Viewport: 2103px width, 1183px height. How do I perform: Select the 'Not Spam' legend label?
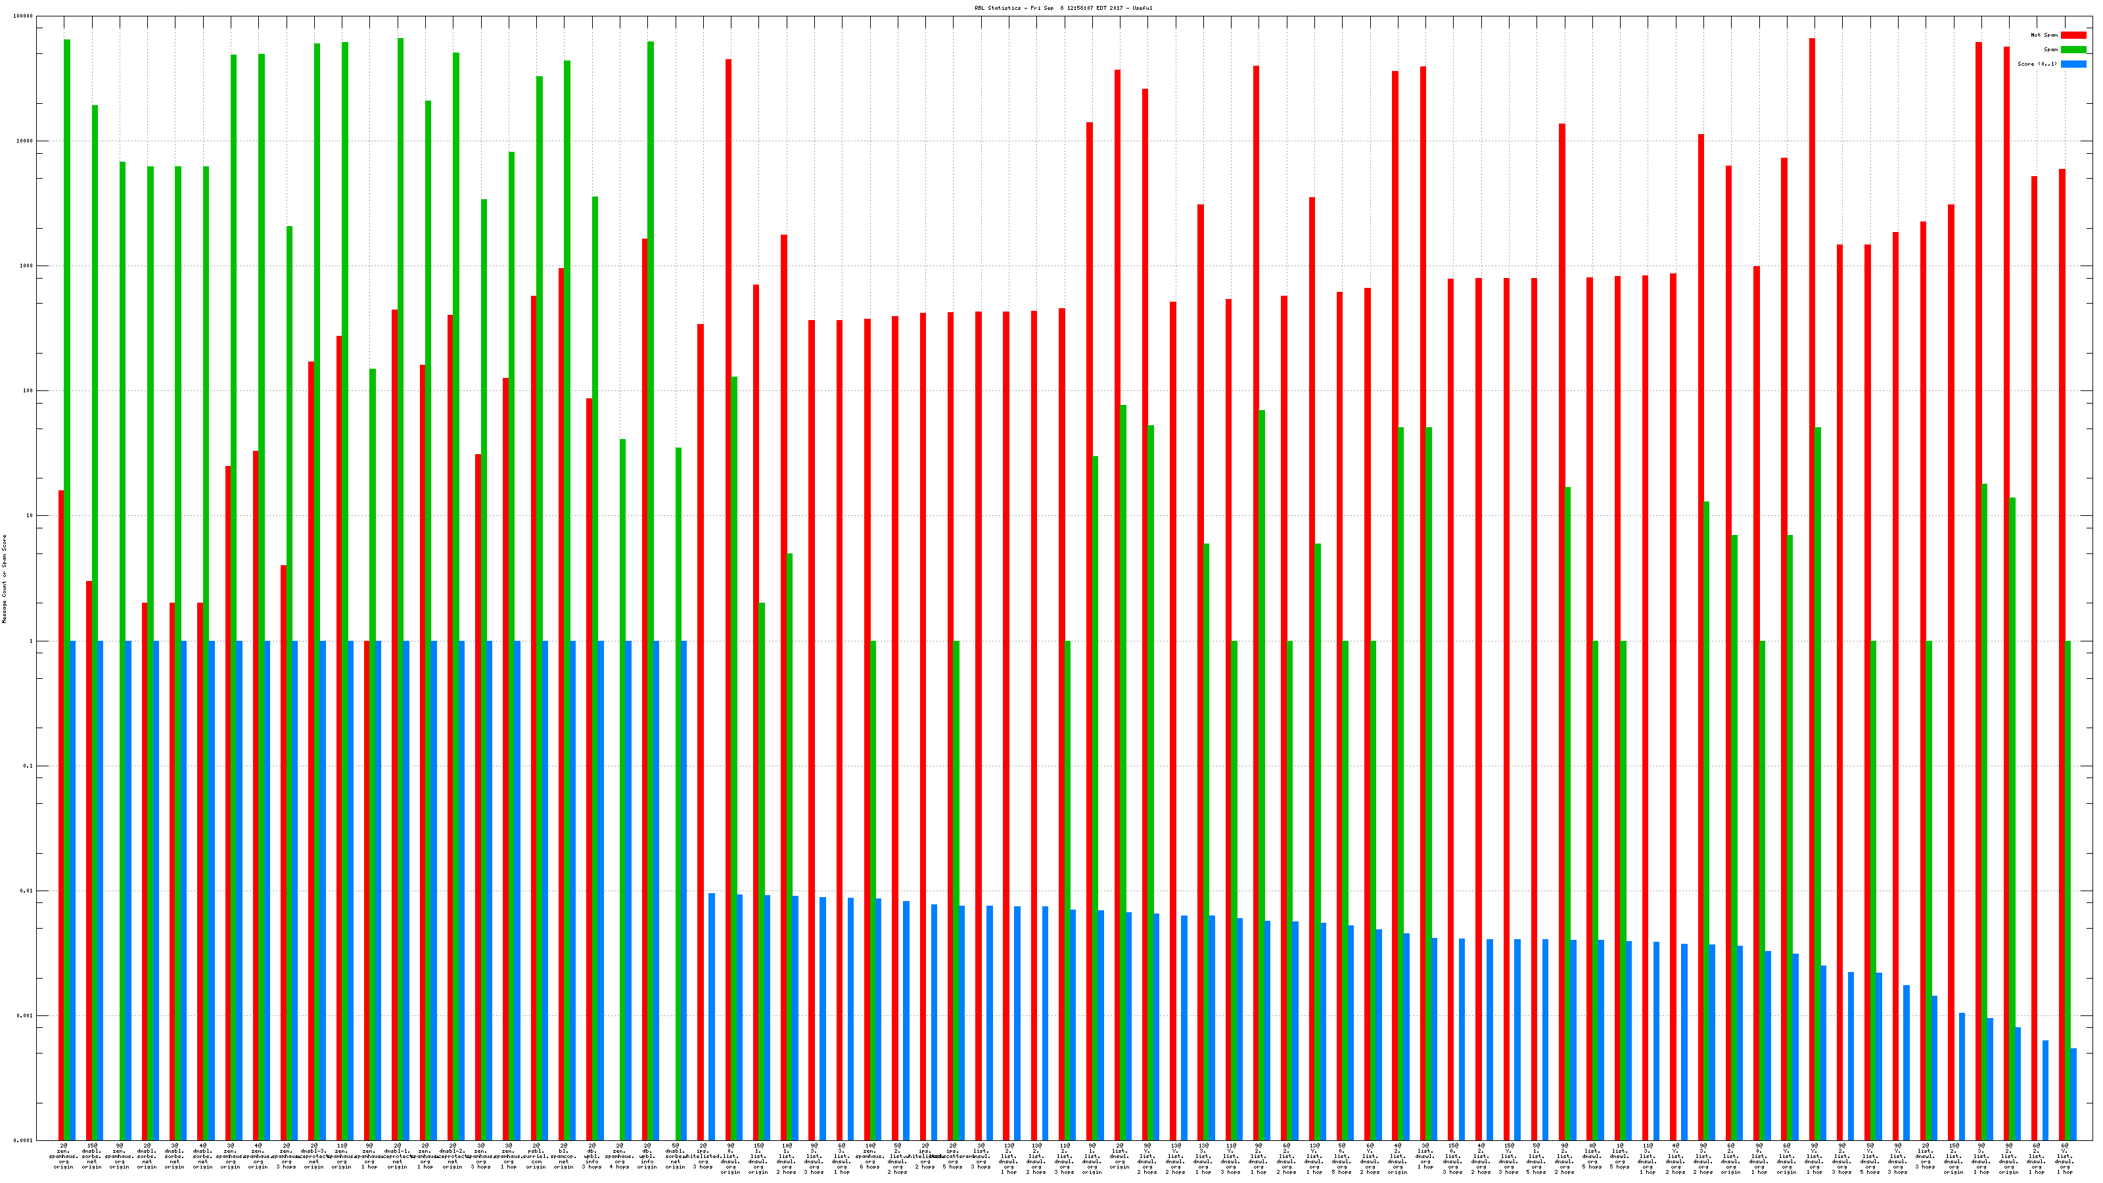click(x=2045, y=35)
